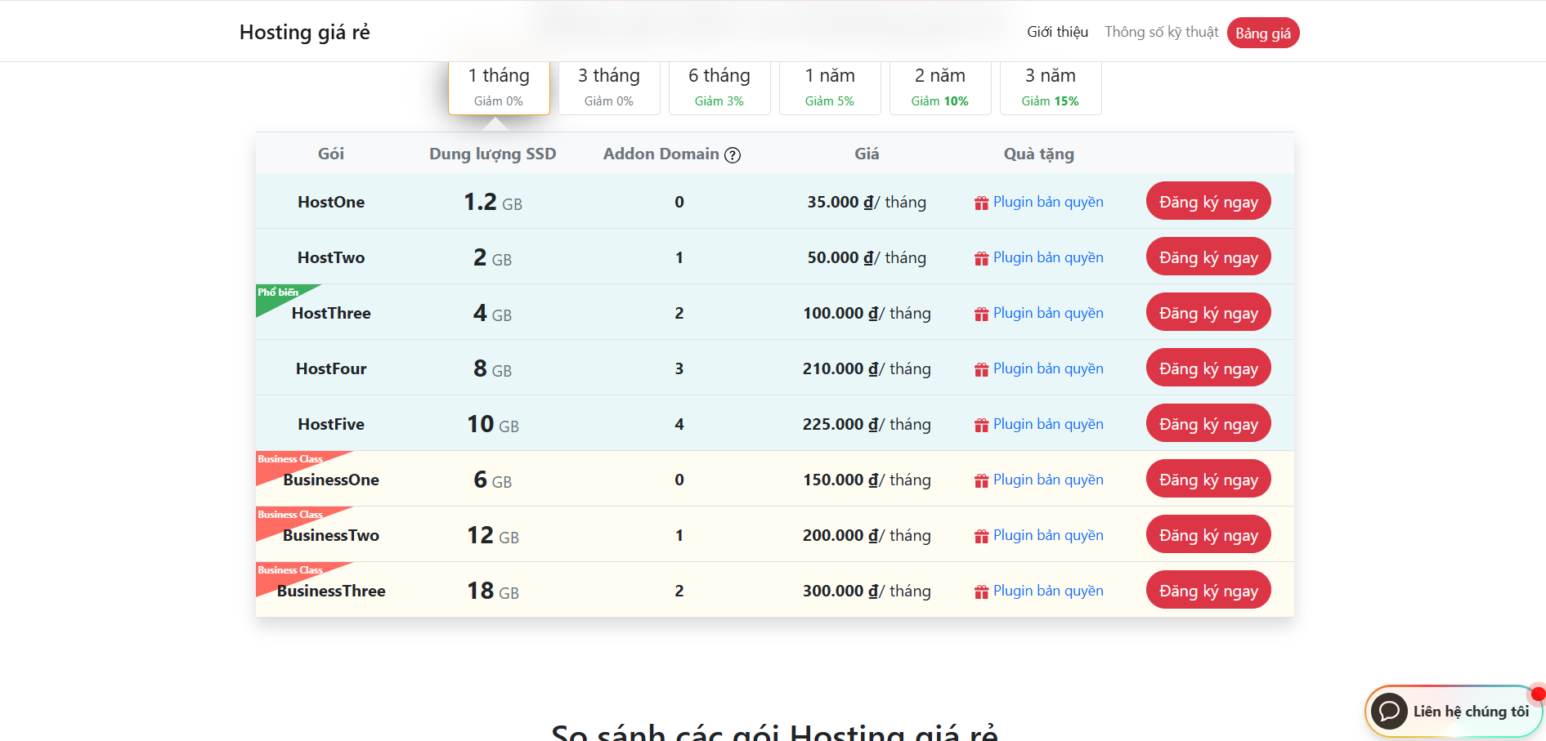The image size is (1546, 741).
Task: Select the 2 năm plan with 10% discount
Action: tap(939, 87)
